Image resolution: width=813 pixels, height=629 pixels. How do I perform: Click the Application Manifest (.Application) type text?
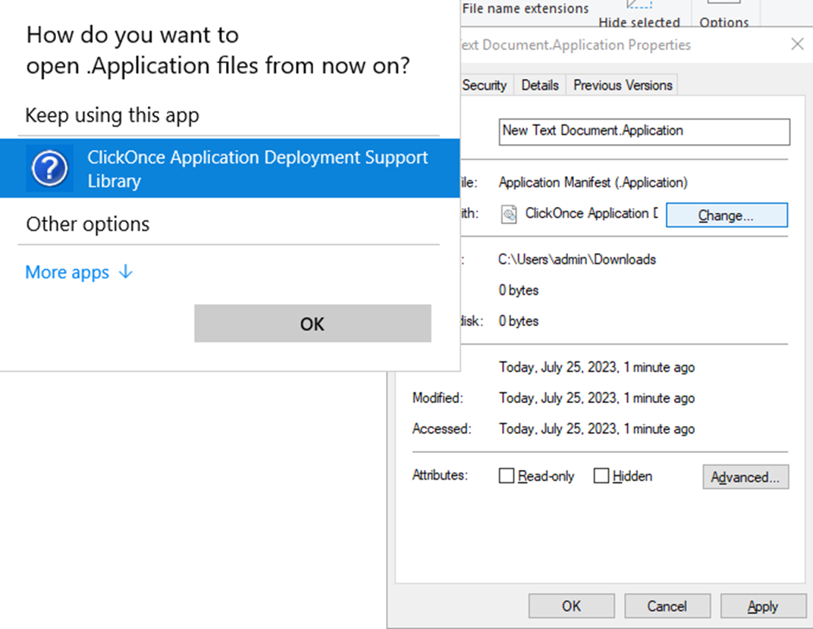[x=593, y=183]
